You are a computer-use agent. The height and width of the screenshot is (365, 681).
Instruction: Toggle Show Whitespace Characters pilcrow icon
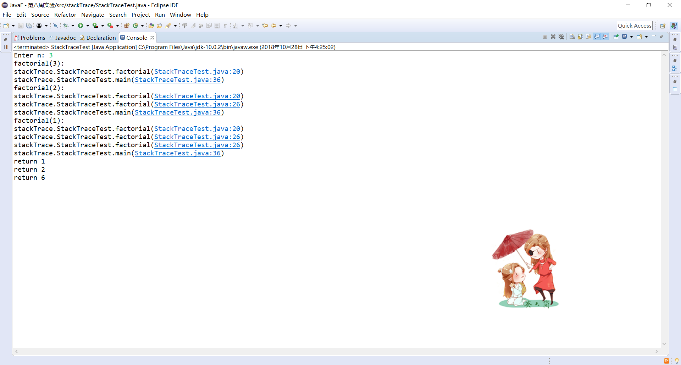pyautogui.click(x=225, y=26)
